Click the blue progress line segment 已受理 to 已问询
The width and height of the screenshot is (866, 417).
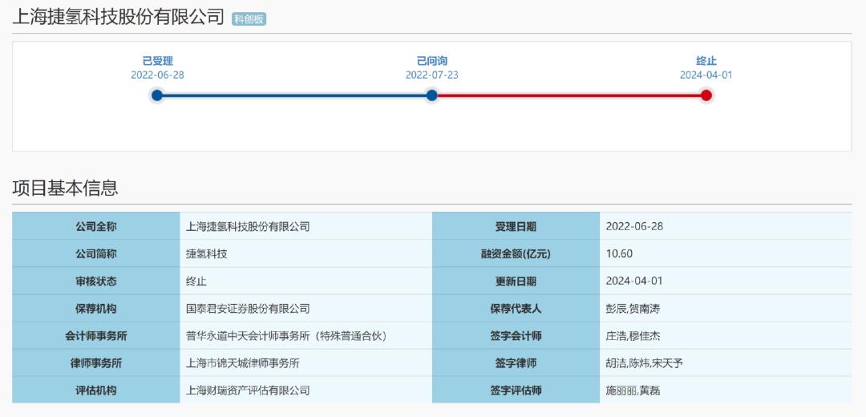(x=294, y=95)
